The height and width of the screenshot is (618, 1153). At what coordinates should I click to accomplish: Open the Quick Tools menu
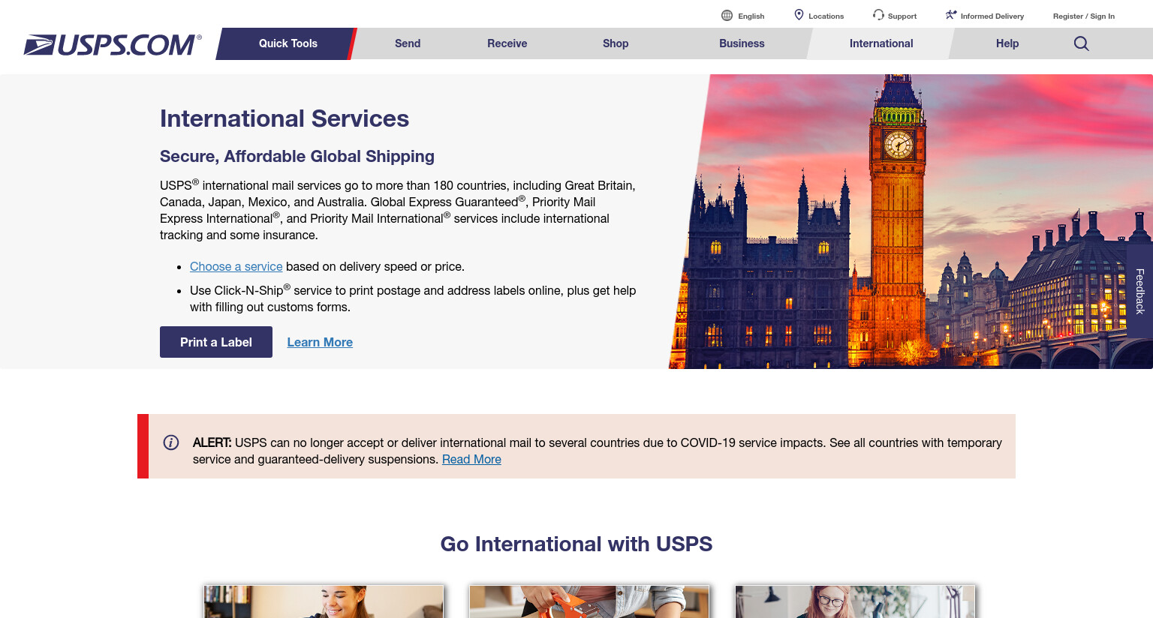(288, 43)
